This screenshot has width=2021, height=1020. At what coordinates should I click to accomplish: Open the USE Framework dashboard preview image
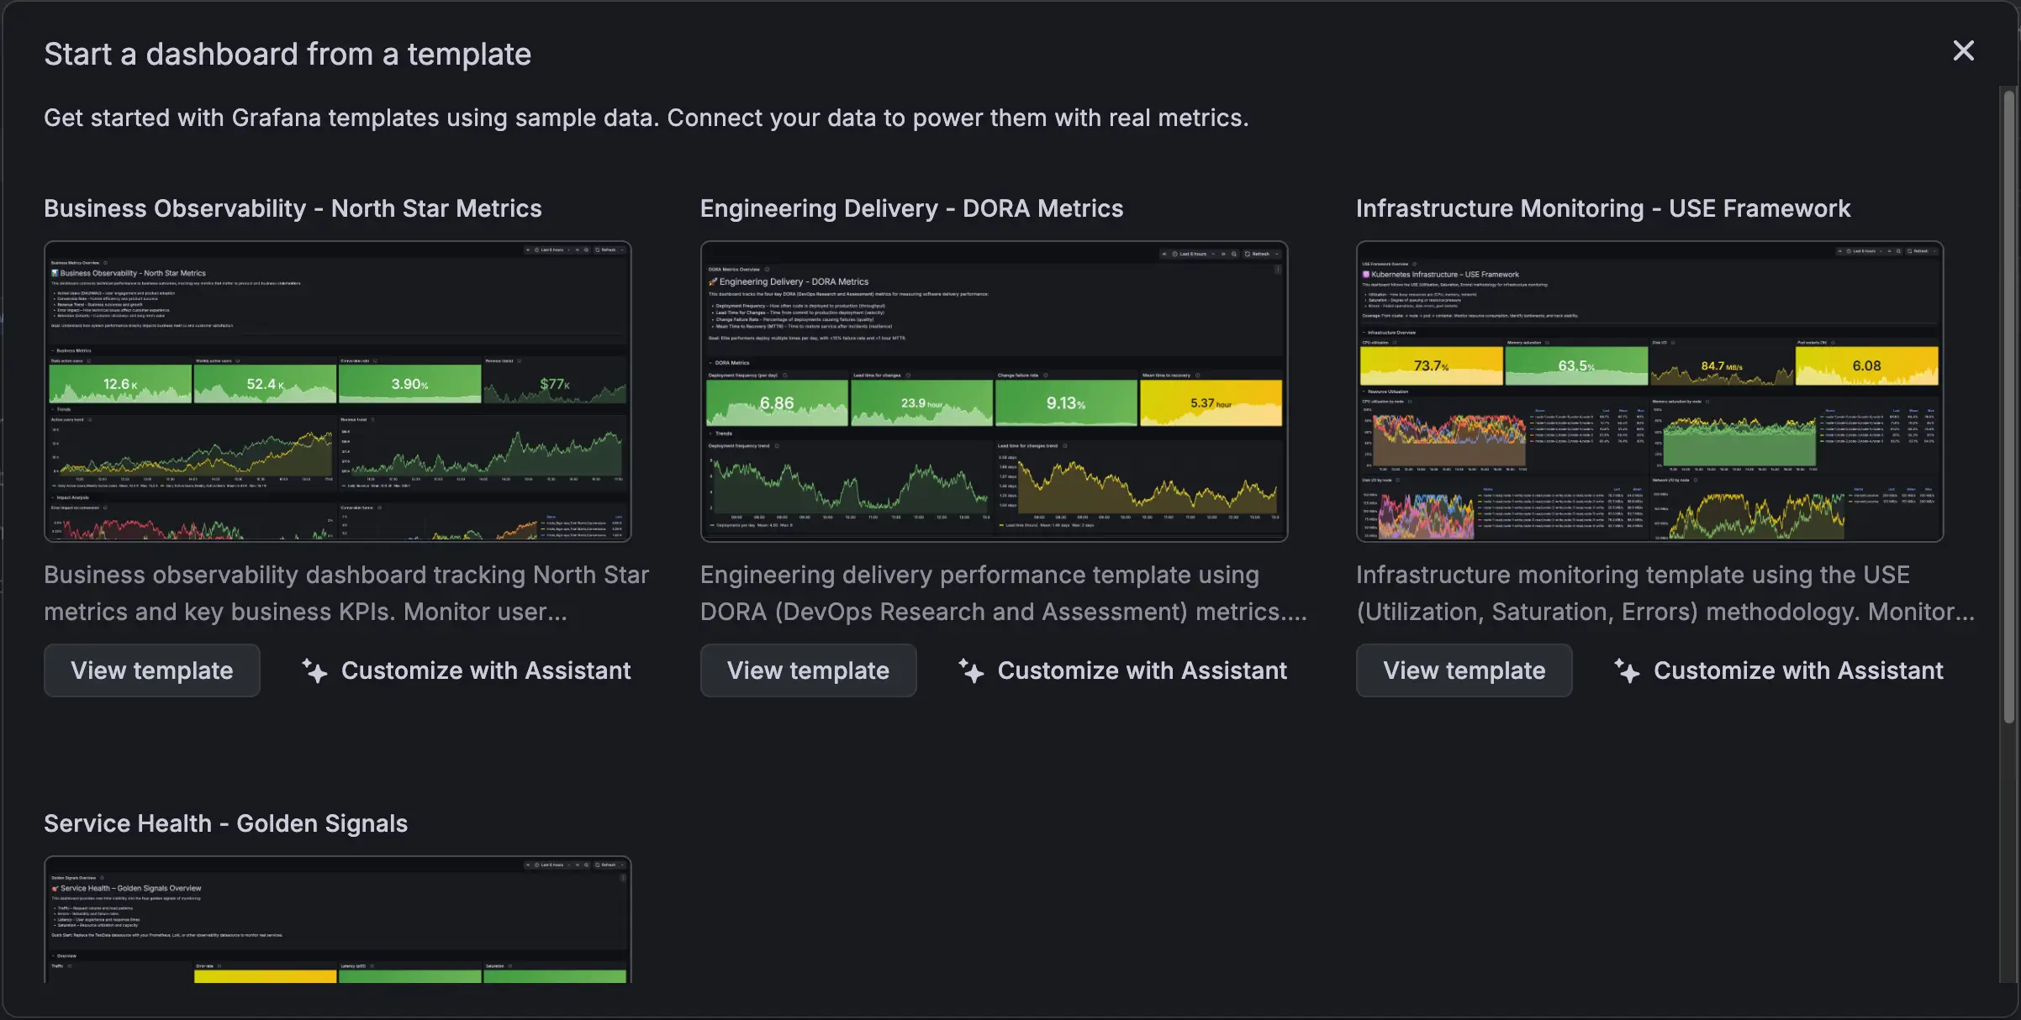tap(1649, 392)
